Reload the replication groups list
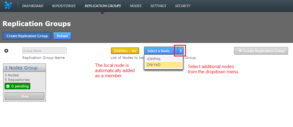The width and height of the screenshot is (293, 127). pyautogui.click(x=62, y=36)
